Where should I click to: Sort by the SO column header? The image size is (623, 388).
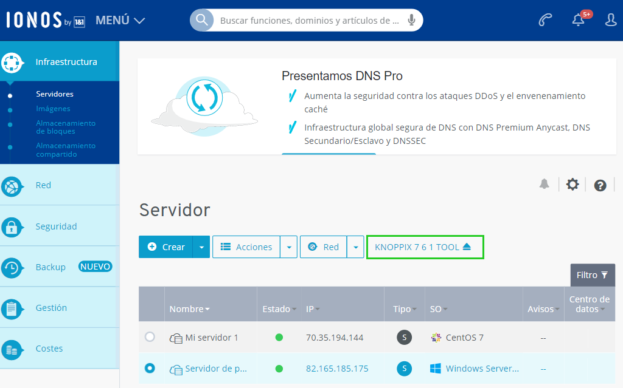[438, 309]
